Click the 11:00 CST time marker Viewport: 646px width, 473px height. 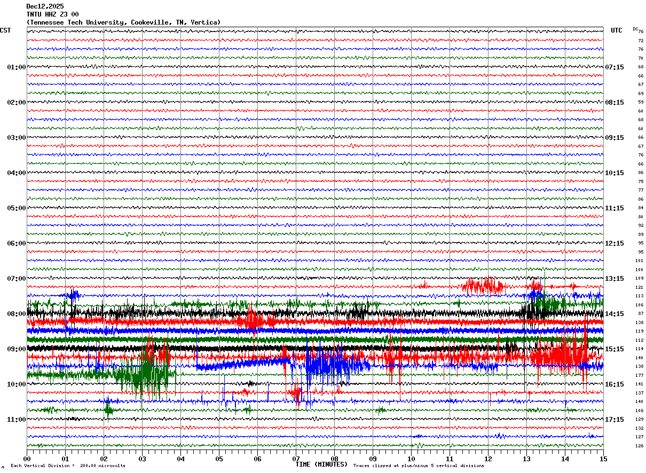coord(16,420)
